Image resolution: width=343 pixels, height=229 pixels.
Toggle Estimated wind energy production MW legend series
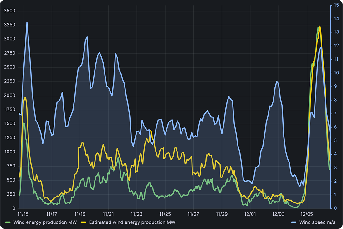point(132,222)
